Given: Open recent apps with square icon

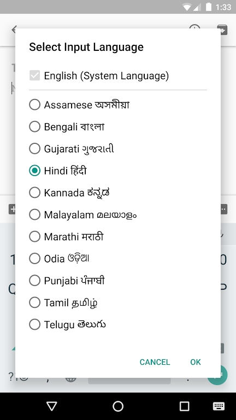Looking at the screenshot, I should coord(184,406).
